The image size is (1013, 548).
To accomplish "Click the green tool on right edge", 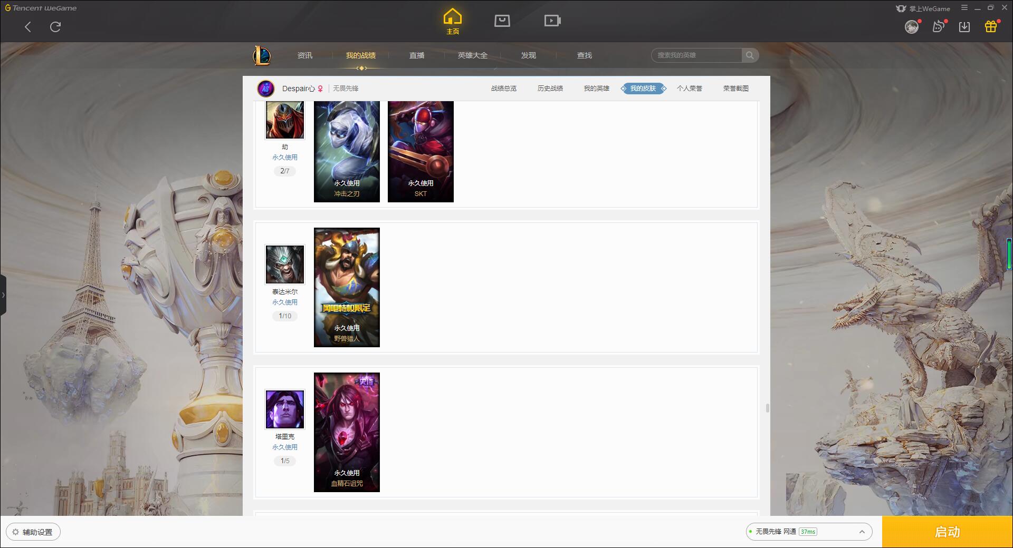I will [1010, 255].
